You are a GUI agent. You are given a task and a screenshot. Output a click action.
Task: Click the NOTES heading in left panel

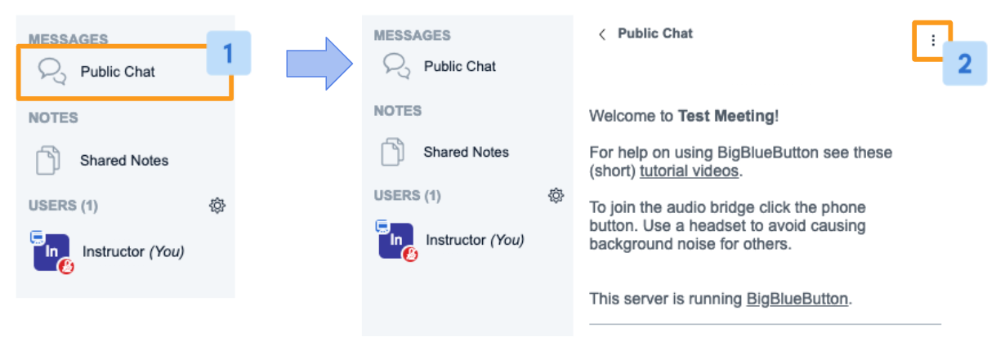[x=53, y=118]
